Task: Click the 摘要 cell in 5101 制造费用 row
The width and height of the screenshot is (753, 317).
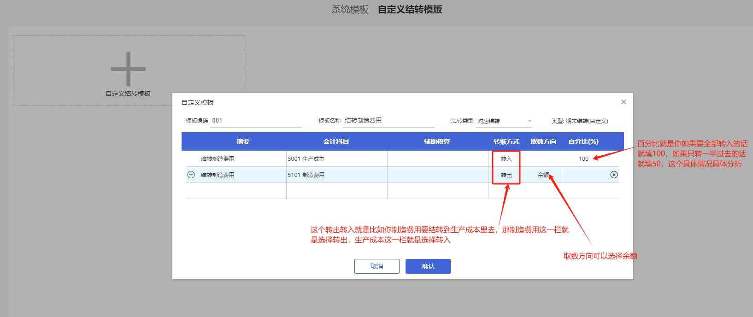Action: click(x=242, y=175)
